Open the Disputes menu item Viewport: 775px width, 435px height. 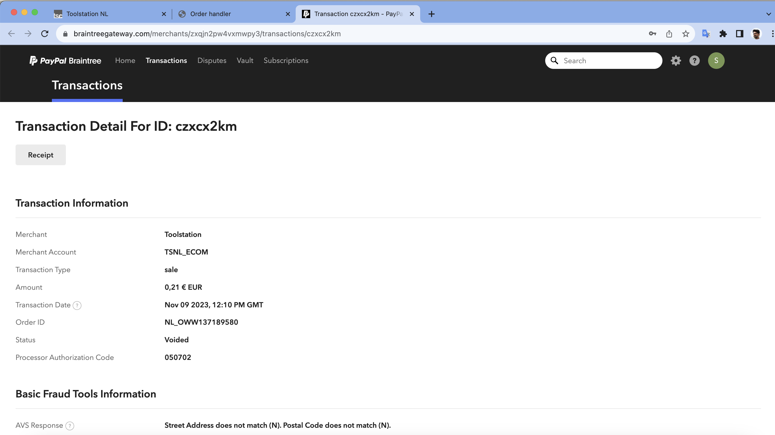click(211, 61)
